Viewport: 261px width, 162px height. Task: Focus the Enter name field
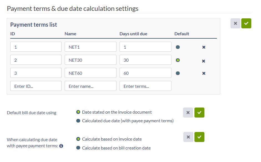pyautogui.click(x=90, y=86)
